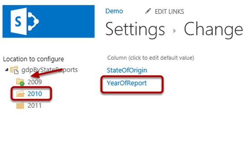This screenshot has width=245, height=166.
Task: Click the SharePoint logo tile
Action: click(x=49, y=21)
